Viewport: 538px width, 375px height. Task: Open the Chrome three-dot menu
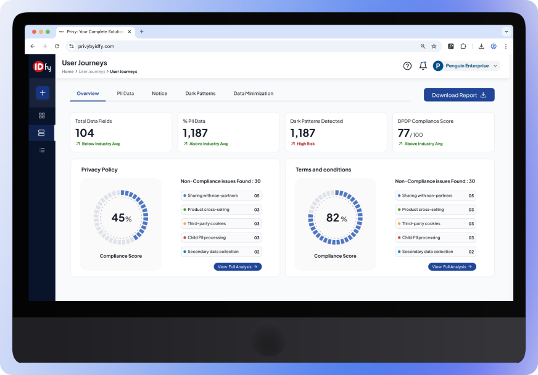[x=505, y=46]
